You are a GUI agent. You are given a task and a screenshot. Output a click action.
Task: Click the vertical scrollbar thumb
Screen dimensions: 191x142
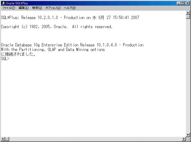(188, 17)
